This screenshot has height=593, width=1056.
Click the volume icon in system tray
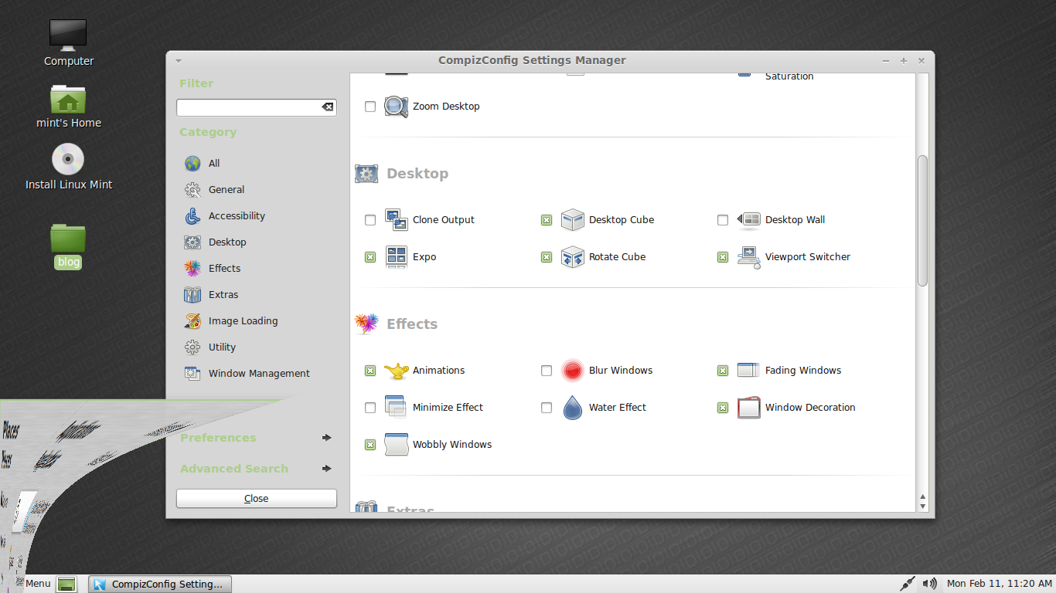[930, 584]
